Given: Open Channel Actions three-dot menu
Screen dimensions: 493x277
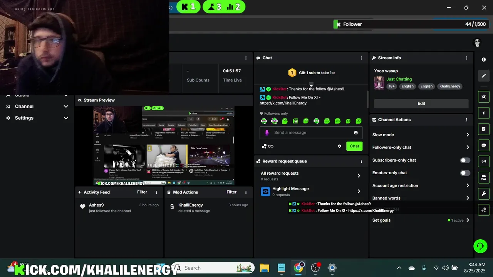Looking at the screenshot, I should point(466,120).
